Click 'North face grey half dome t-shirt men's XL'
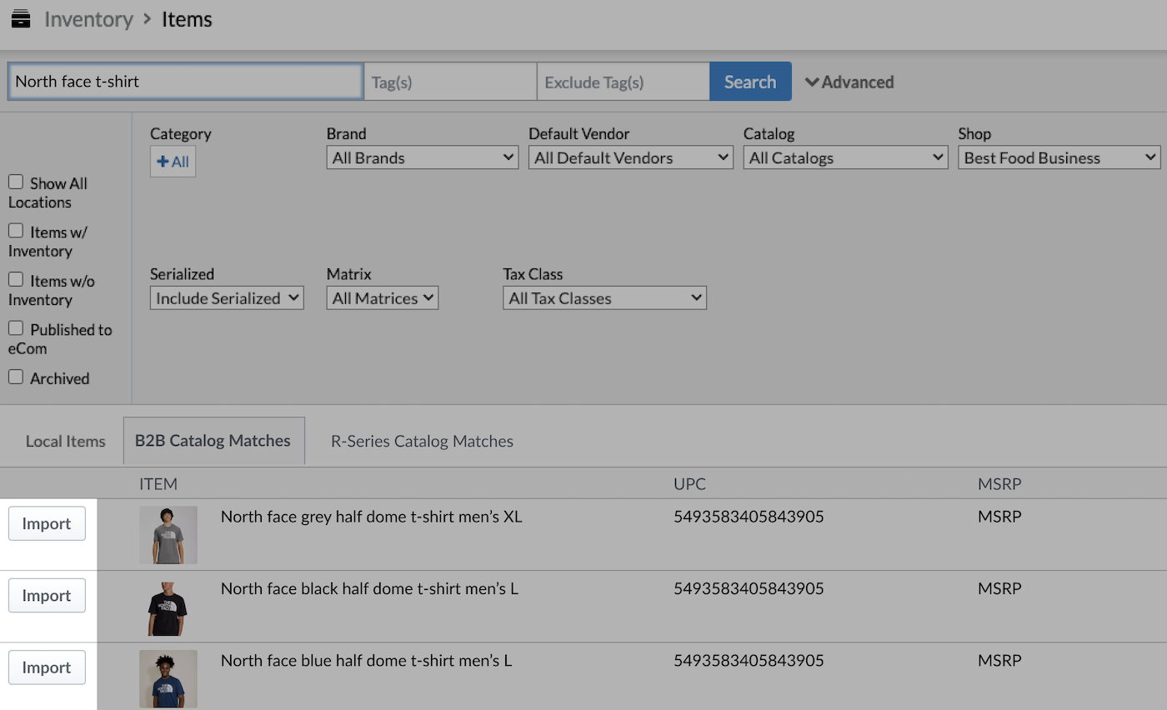The image size is (1167, 710). click(371, 517)
